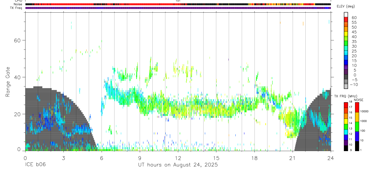Click the 'ELEV (deg)' legend title
The image size is (372, 171).
pyautogui.click(x=346, y=6)
